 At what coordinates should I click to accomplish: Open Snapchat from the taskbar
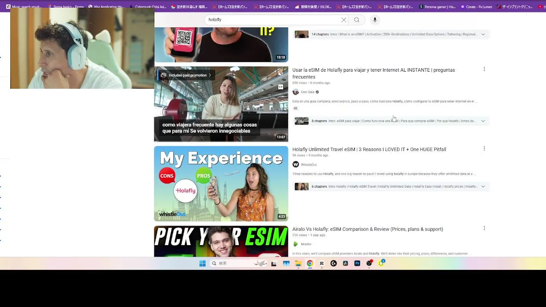click(x=381, y=264)
